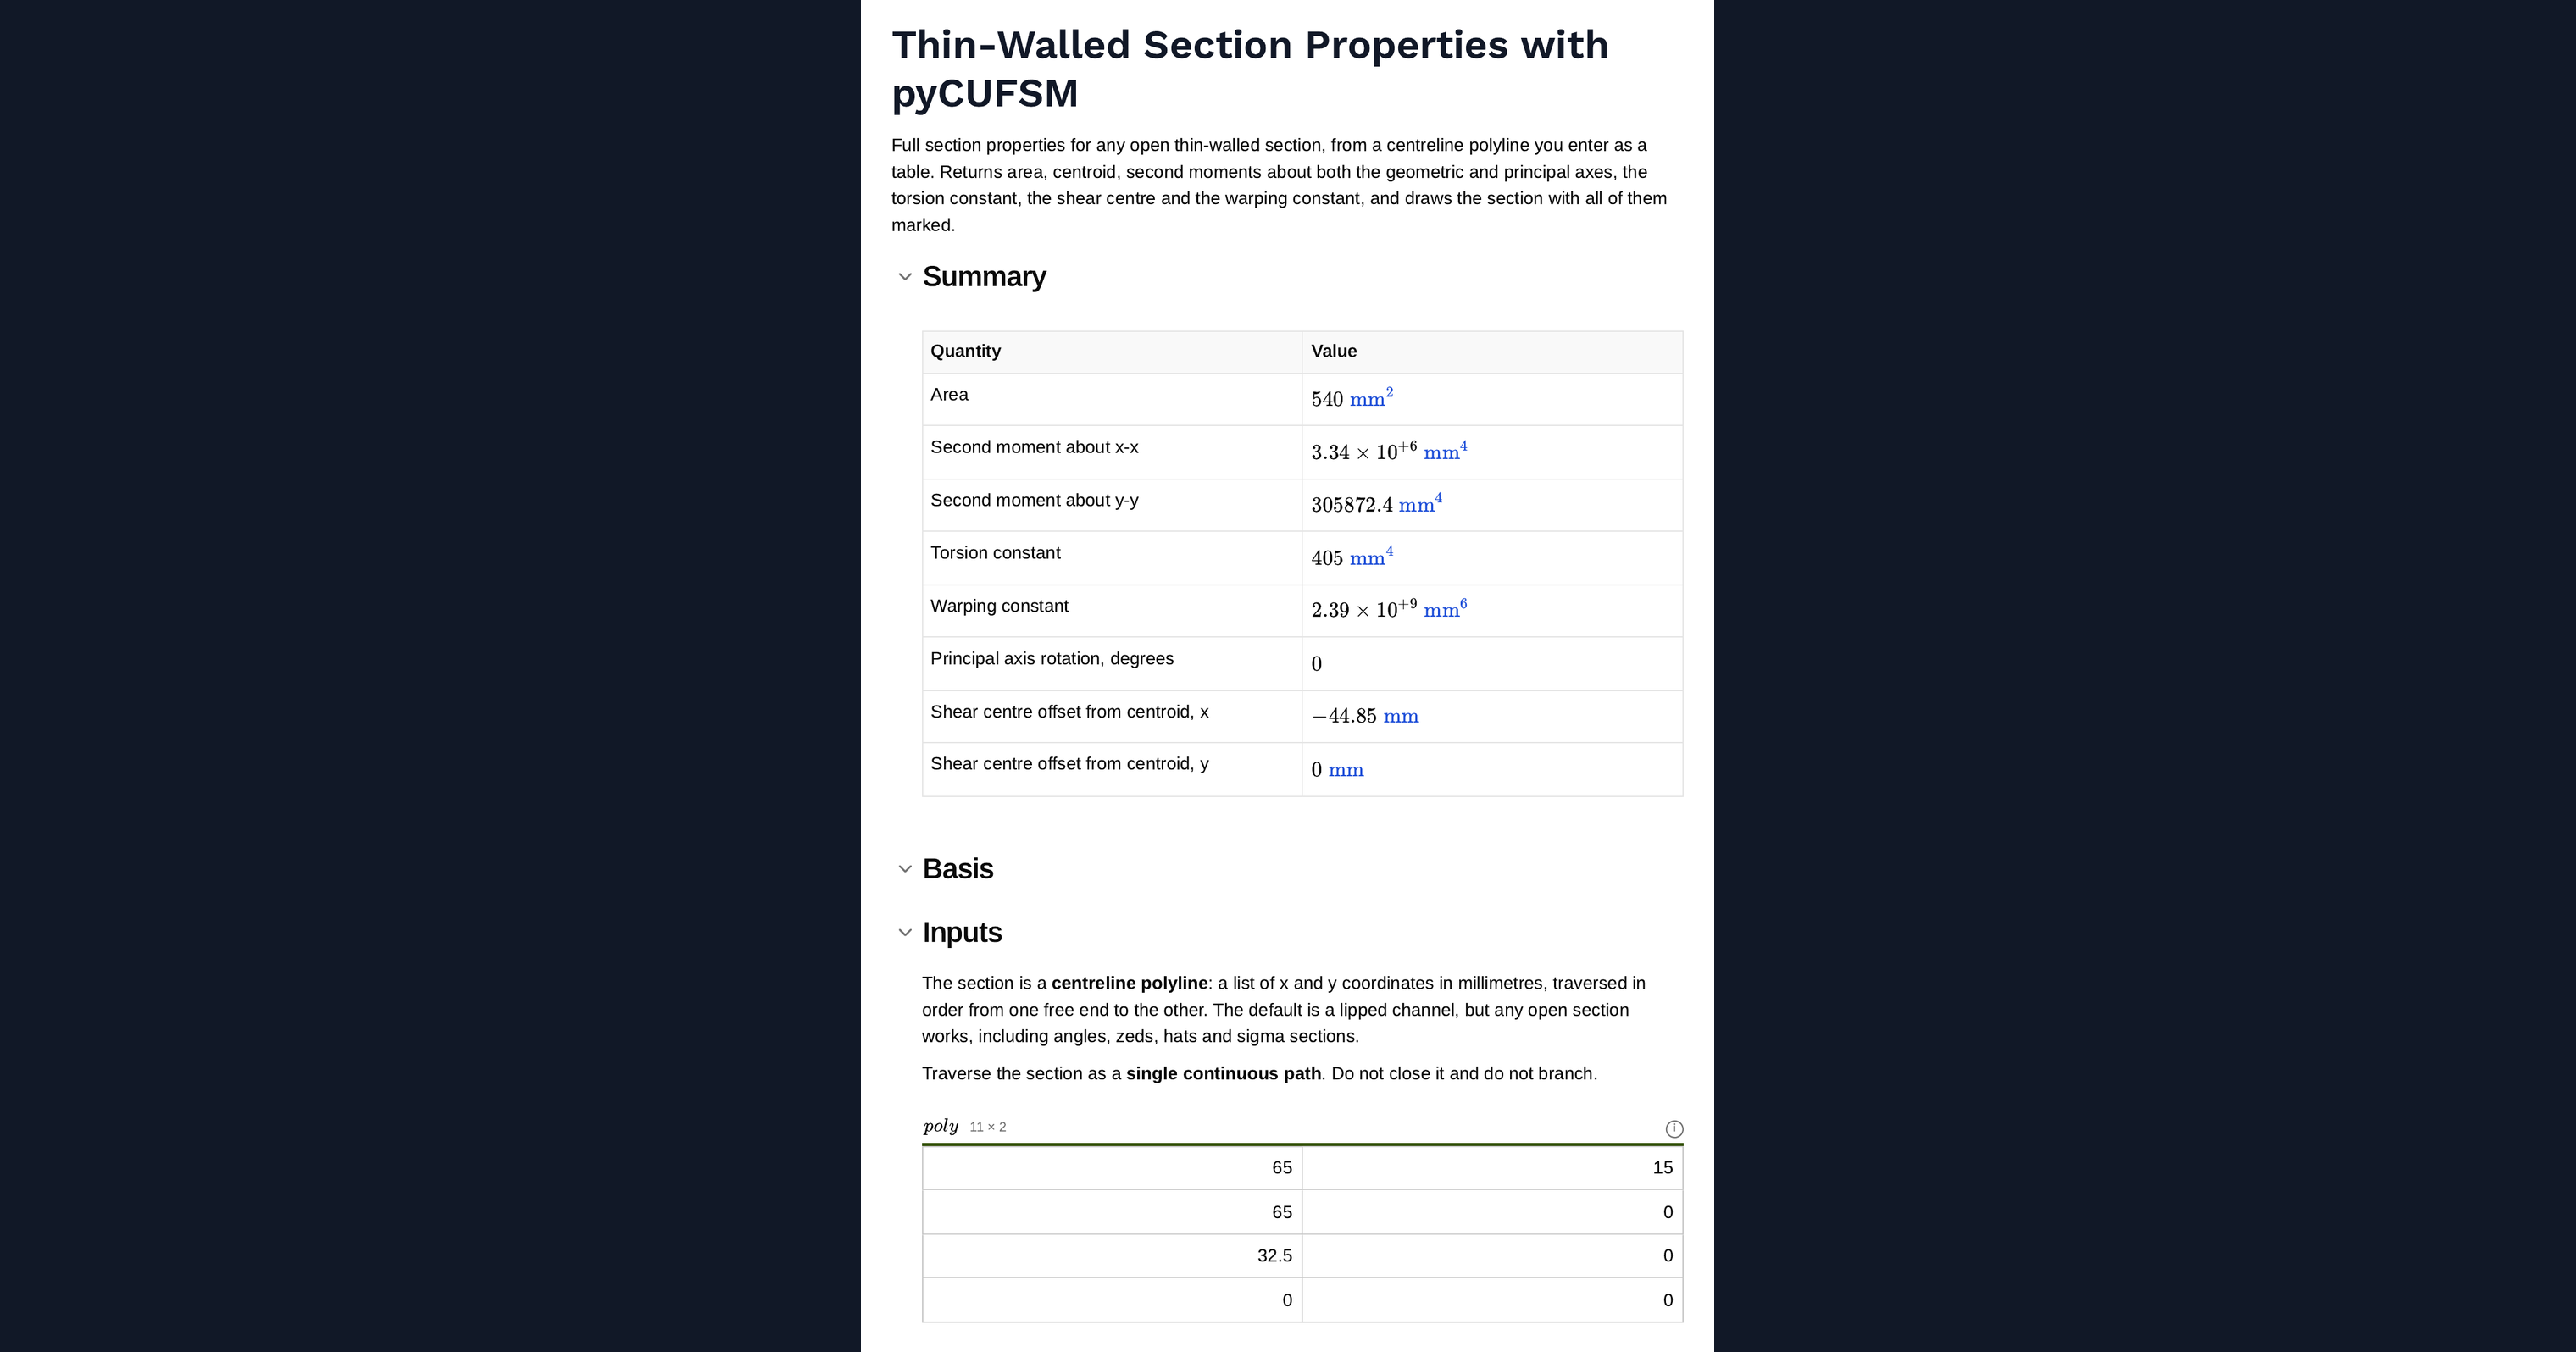
Task: Click the poly variable label
Action: (941, 1127)
